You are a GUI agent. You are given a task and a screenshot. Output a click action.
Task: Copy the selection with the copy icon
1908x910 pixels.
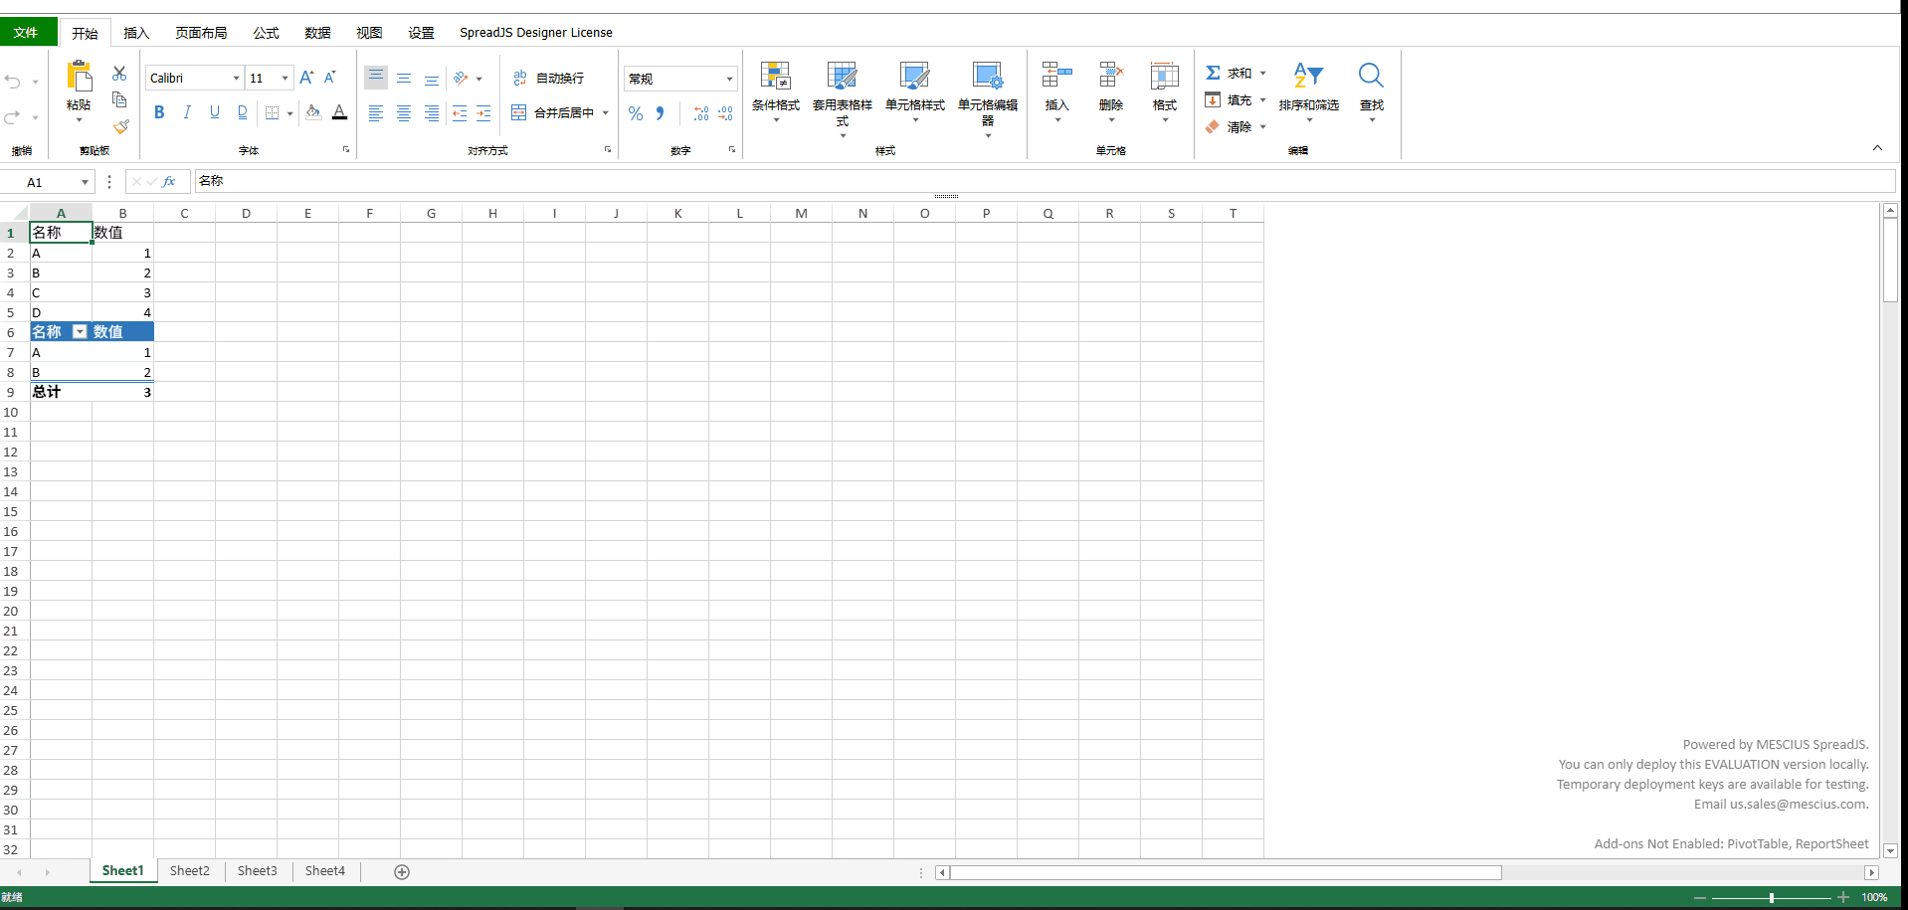tap(119, 99)
